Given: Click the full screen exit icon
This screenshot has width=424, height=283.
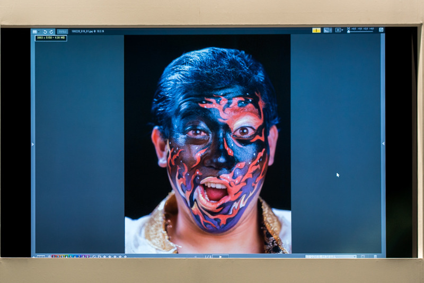Looking at the screenshot, I should pos(381,30).
